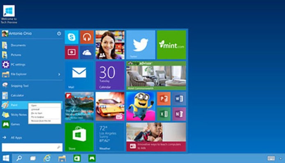Open the red Video tile
The image size is (285, 163).
pos(72,53)
